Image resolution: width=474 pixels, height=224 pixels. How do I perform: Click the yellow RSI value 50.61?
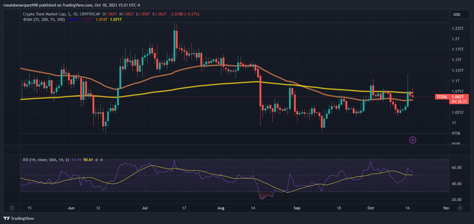[88, 160]
